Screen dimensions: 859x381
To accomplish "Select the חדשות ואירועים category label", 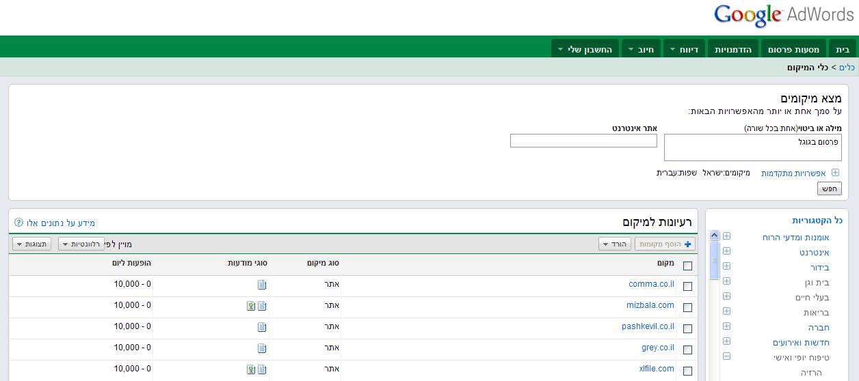I will click(x=801, y=342).
